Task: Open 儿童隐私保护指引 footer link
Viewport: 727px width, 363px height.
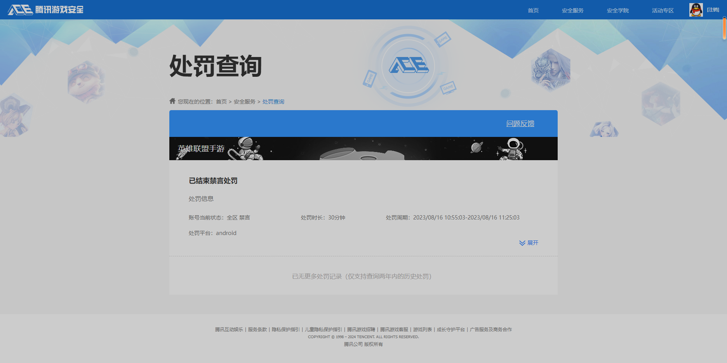Action: (x=323, y=330)
